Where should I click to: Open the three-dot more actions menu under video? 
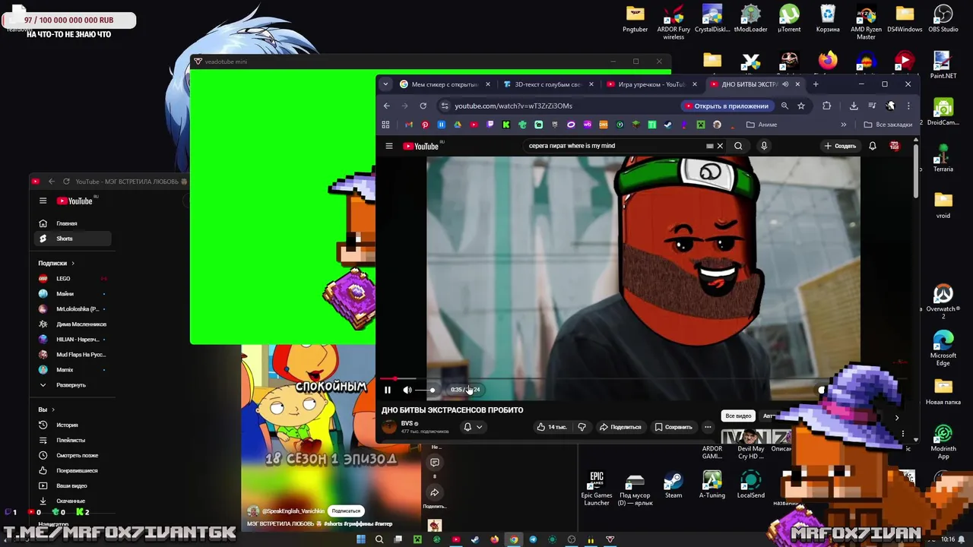click(708, 427)
